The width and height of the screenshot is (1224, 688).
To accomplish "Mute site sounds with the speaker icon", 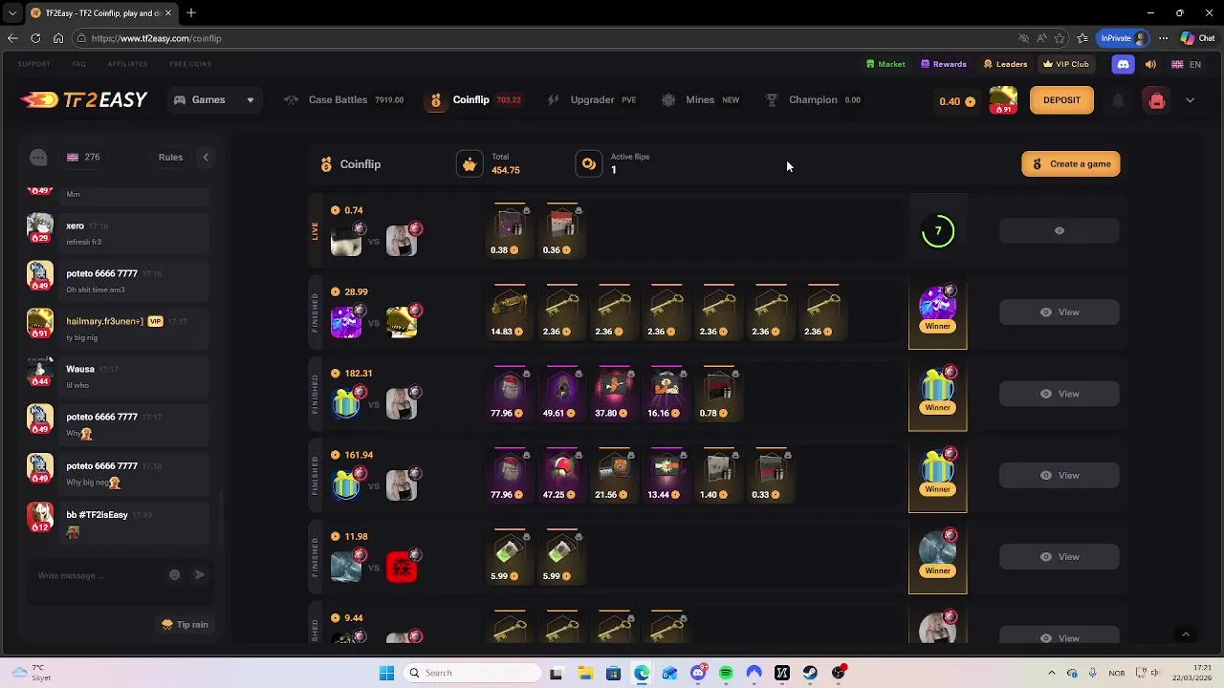I will click(x=1150, y=64).
